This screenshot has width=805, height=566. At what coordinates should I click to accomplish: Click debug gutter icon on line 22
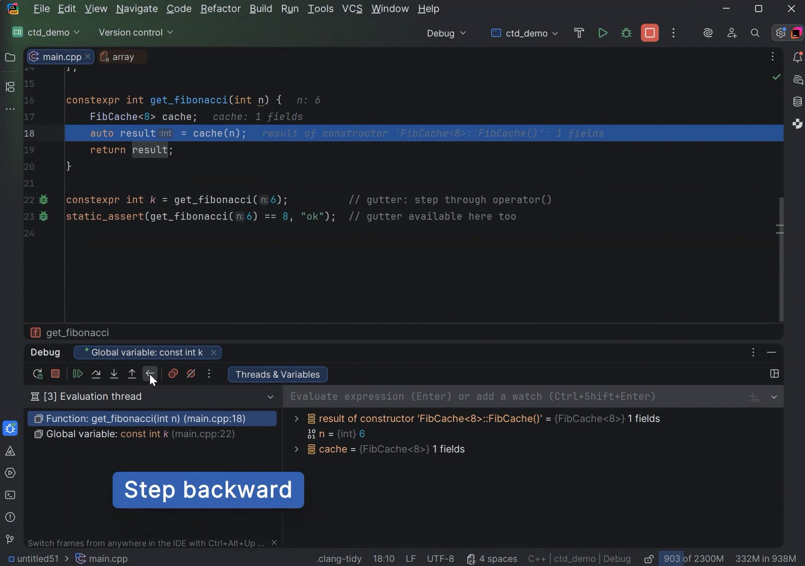pyautogui.click(x=44, y=200)
